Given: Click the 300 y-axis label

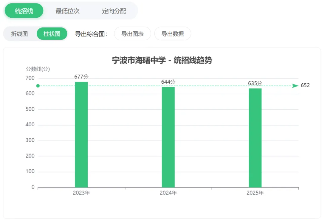Looking at the screenshot, I should [x=30, y=140].
